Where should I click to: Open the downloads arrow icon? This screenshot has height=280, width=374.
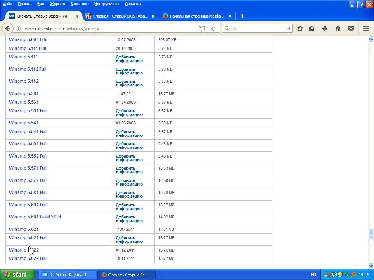pos(325,28)
